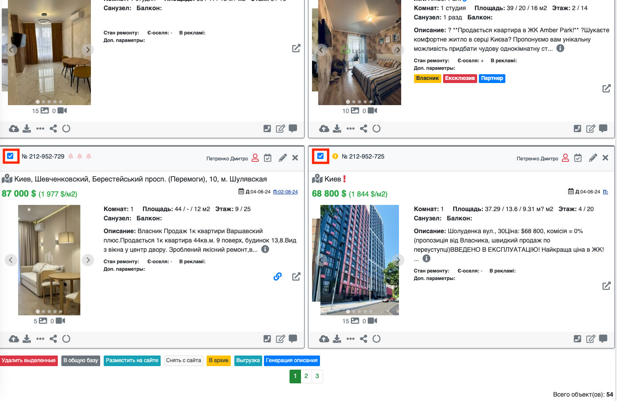
Task: Uncheck listing № 212-952-729 checkbox
Action: click(x=10, y=156)
